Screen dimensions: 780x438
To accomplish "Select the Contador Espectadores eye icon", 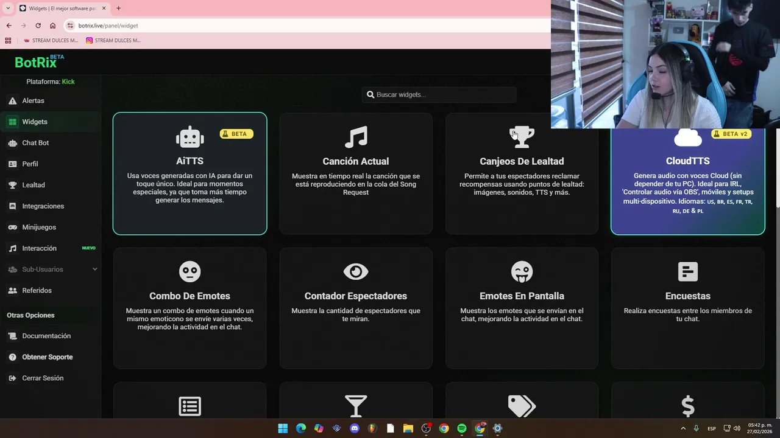I will pos(356,272).
